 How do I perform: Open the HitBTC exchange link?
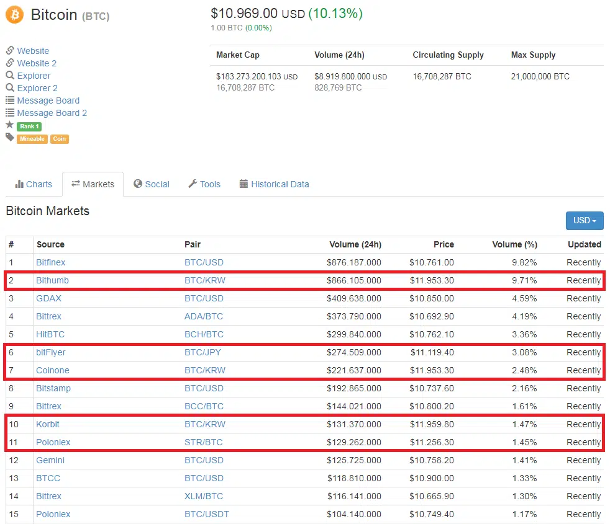click(50, 334)
